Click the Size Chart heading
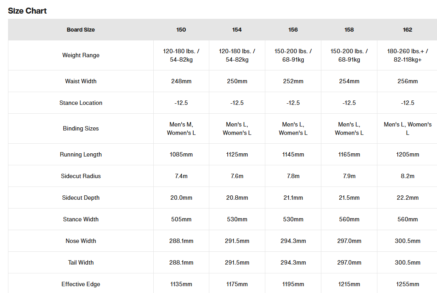The image size is (437, 293). point(27,11)
